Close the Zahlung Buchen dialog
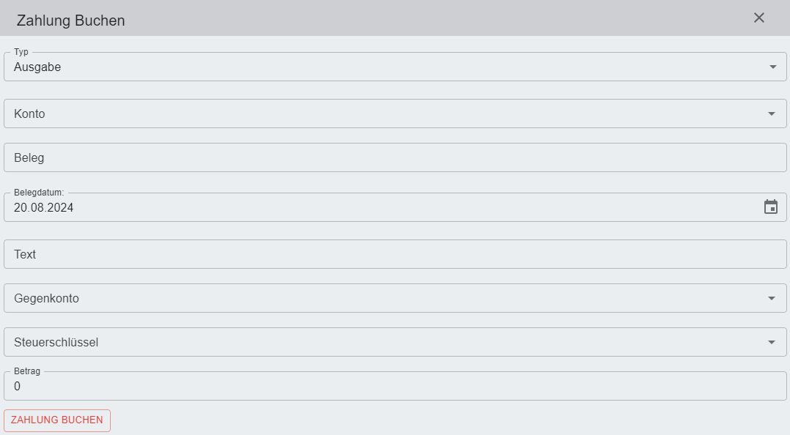 (759, 18)
